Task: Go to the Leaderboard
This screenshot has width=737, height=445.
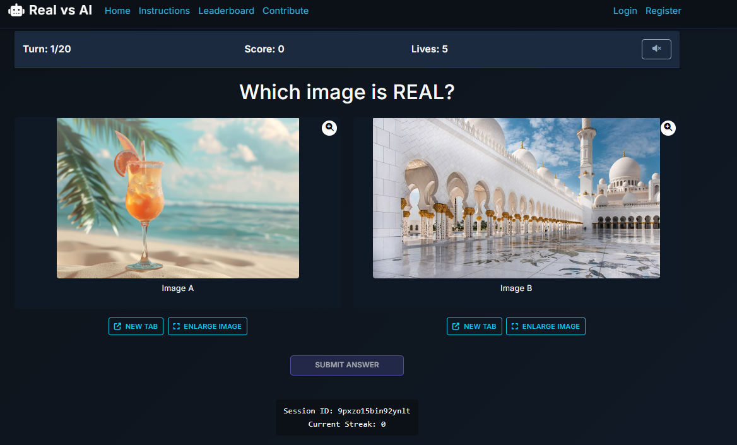Action: pyautogui.click(x=226, y=11)
